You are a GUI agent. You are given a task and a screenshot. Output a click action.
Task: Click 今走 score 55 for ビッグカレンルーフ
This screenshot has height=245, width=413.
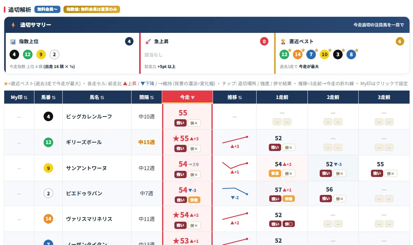coord(183,113)
